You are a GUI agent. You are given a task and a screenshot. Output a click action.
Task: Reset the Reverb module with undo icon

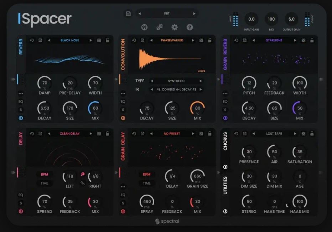[32, 40]
